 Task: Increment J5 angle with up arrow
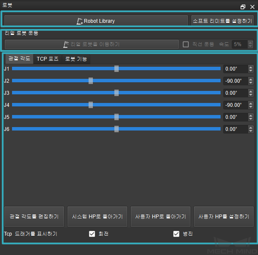click(x=251, y=115)
